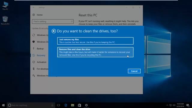
Task: Click the Windows Update refresh icon
Action: coord(34,35)
